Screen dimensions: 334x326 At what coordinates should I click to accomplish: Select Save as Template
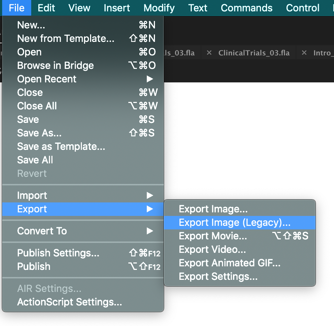click(61, 146)
